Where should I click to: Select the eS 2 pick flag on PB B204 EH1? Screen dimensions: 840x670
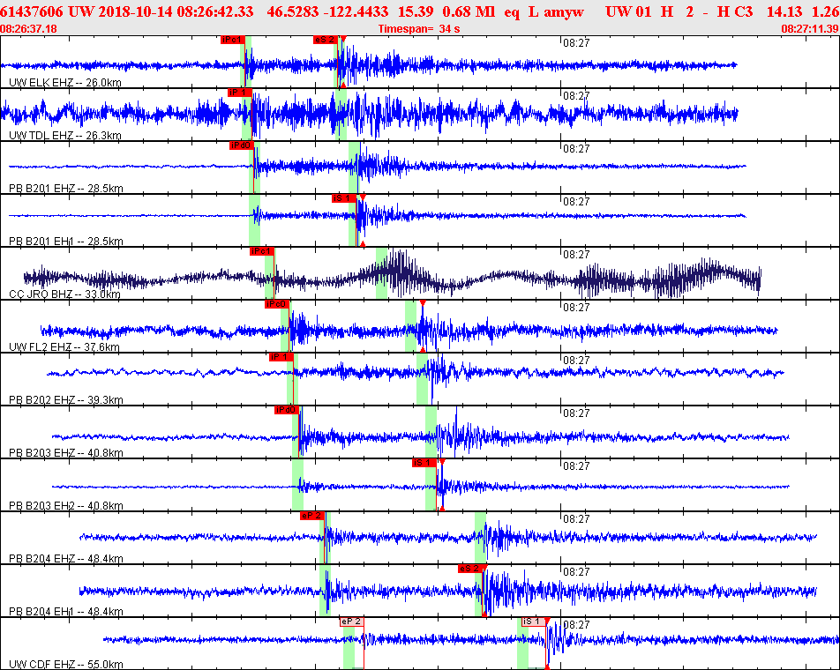(470, 569)
